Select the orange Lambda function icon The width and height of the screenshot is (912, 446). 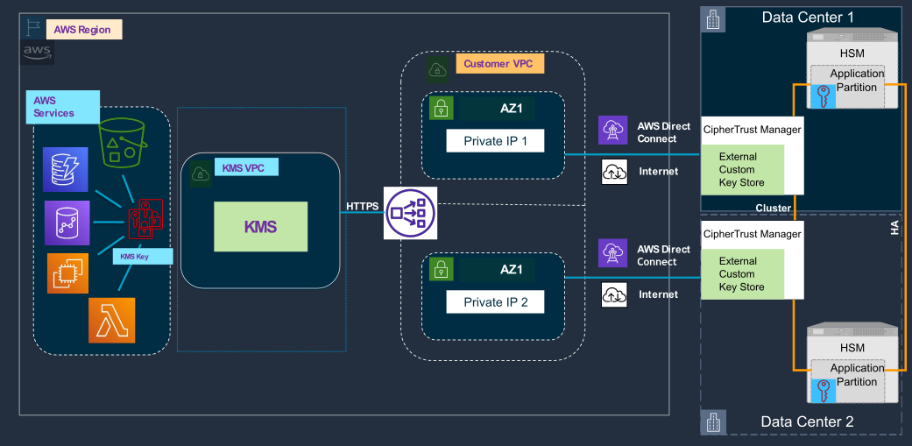pos(111,321)
